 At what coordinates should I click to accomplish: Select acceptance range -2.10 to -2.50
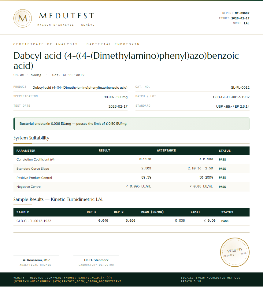point(199,168)
